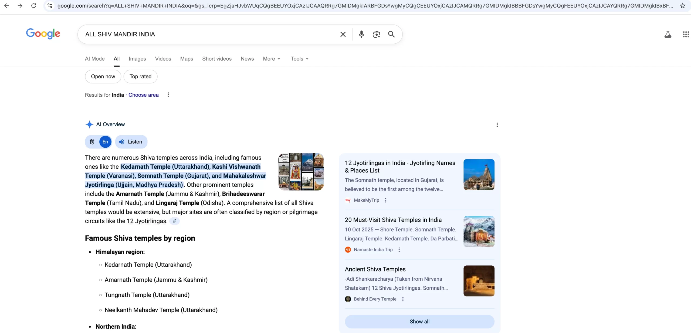Switch AI Overview language to Hindi
The image size is (691, 333).
coord(92,142)
